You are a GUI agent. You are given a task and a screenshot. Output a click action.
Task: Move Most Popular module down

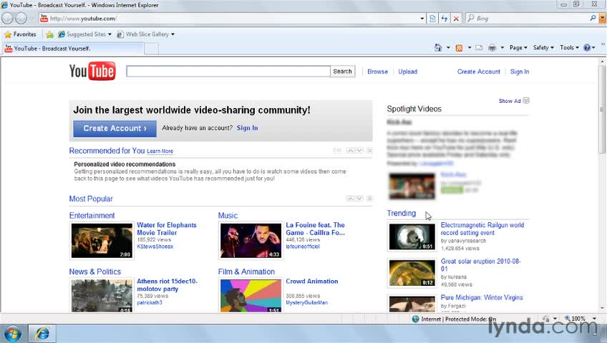point(359,199)
